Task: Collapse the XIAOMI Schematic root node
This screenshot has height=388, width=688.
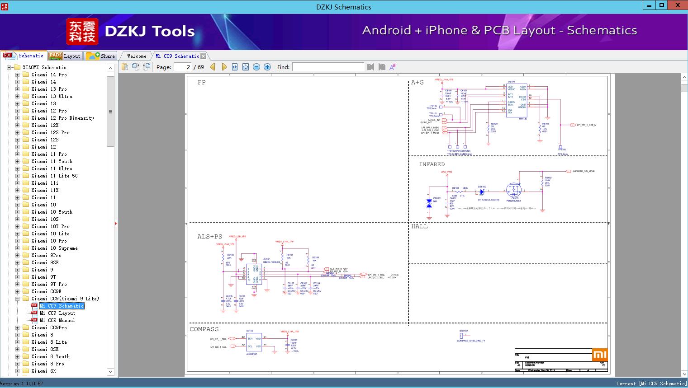Action: click(x=9, y=67)
